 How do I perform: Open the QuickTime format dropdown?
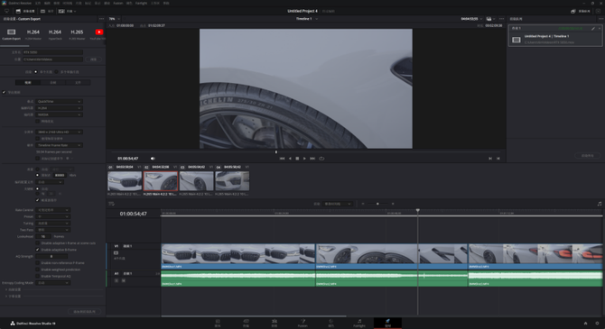point(59,101)
